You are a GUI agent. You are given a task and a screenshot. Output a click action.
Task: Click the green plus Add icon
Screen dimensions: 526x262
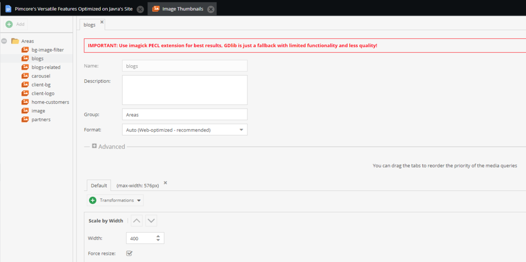click(9, 24)
